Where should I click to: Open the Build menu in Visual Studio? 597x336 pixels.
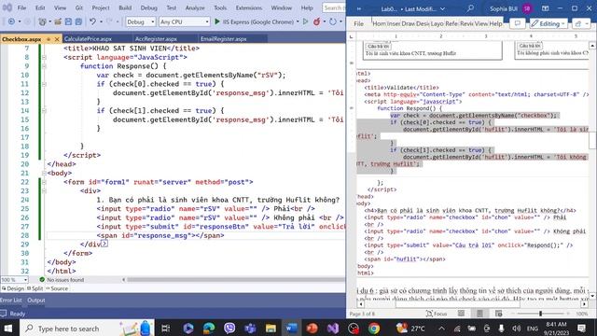[125, 7]
